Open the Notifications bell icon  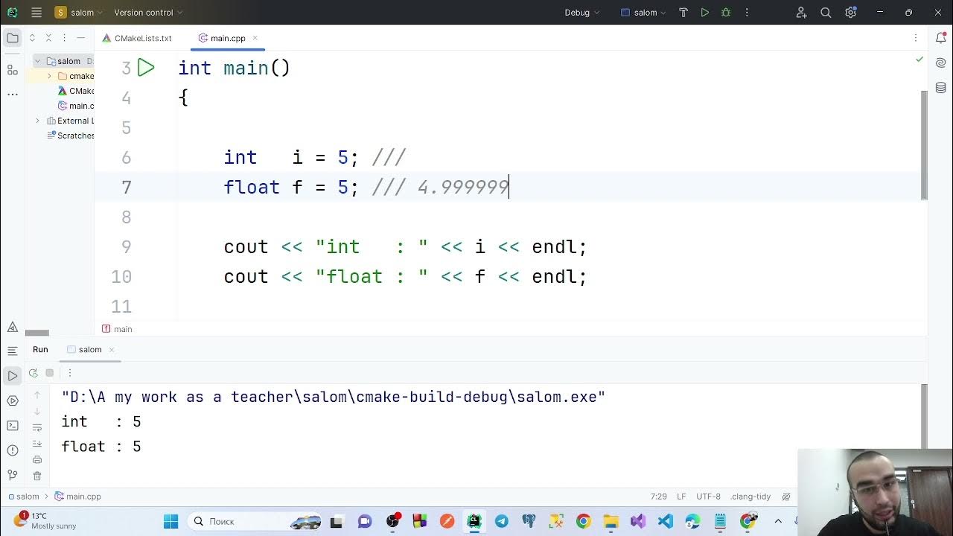click(940, 38)
